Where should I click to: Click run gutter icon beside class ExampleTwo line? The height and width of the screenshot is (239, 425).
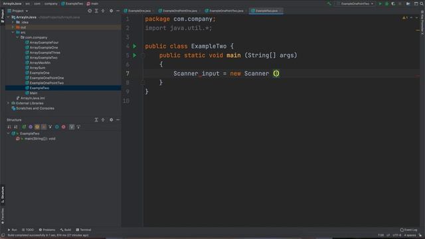pyautogui.click(x=135, y=46)
